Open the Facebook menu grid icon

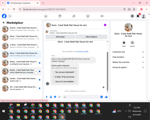(x=132, y=16)
